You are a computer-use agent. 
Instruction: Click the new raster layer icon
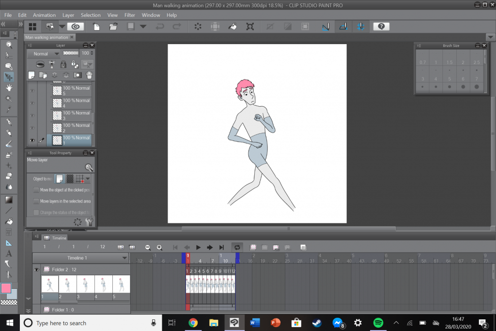pyautogui.click(x=31, y=75)
